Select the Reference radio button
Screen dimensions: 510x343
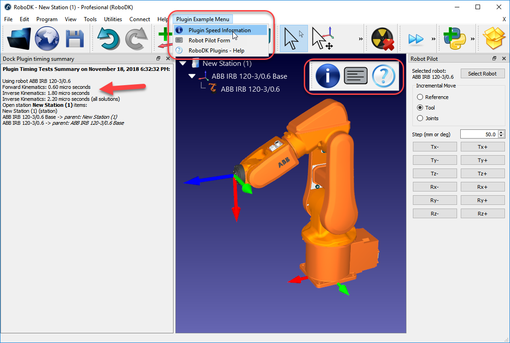point(420,97)
